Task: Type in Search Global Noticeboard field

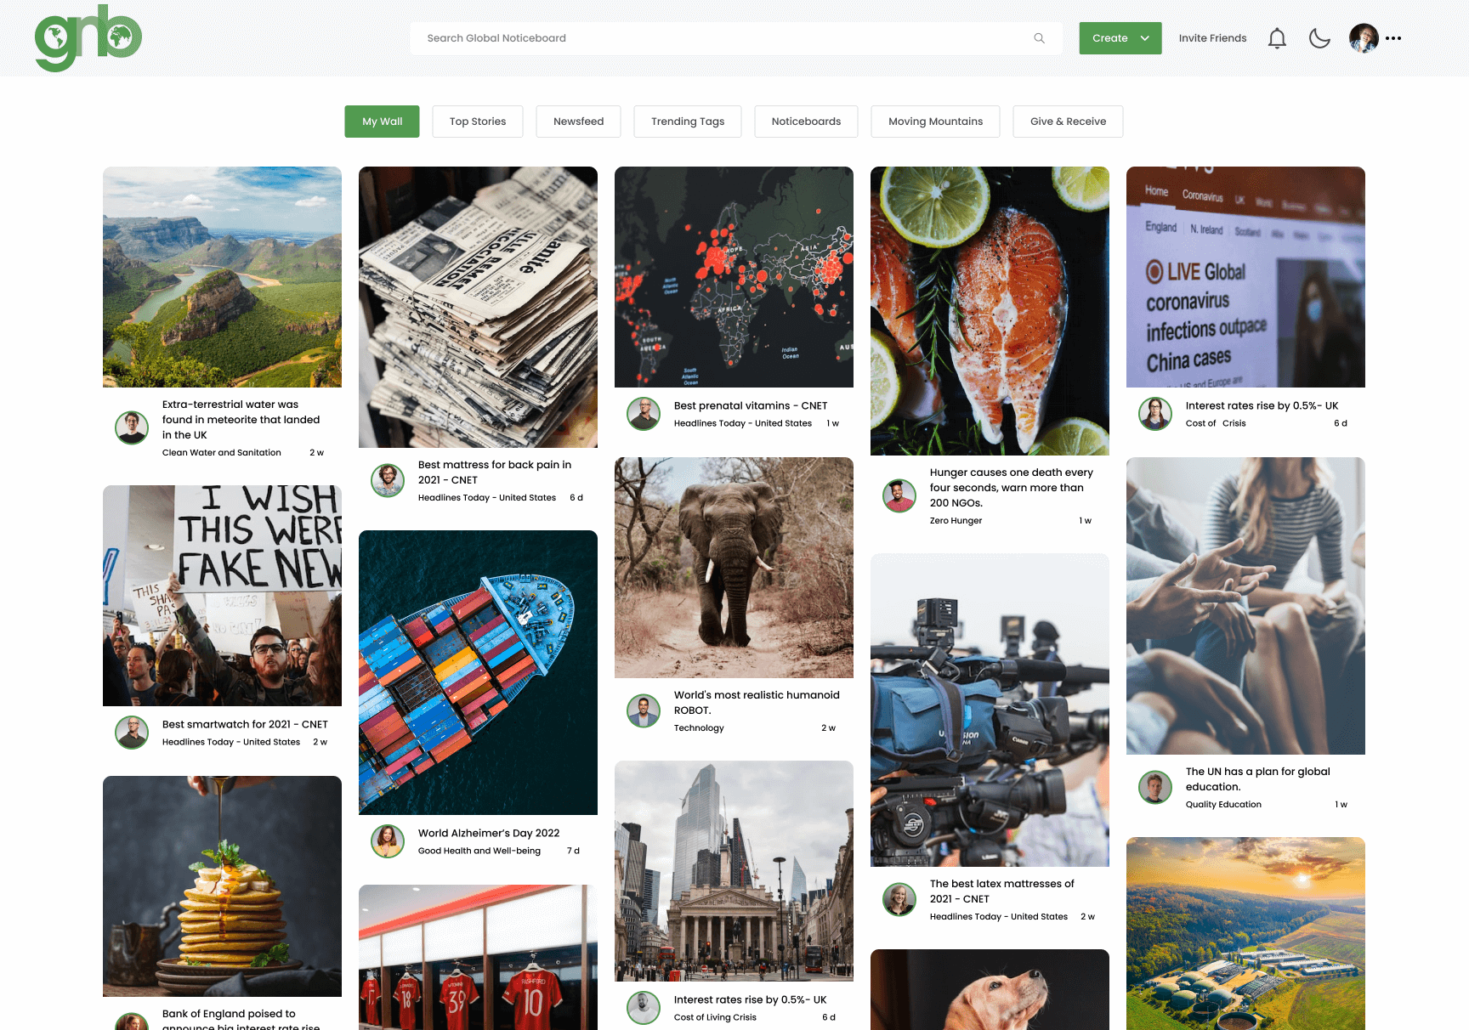Action: click(723, 38)
